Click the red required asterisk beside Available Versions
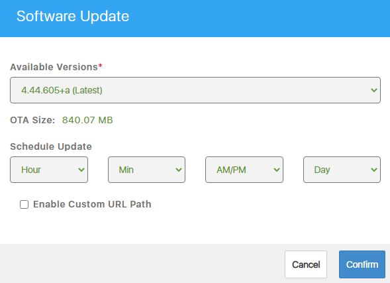 (100, 66)
